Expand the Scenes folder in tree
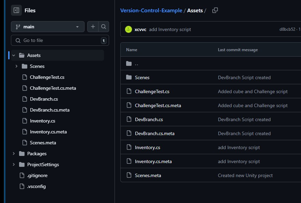The image size is (301, 203). tap(16, 66)
